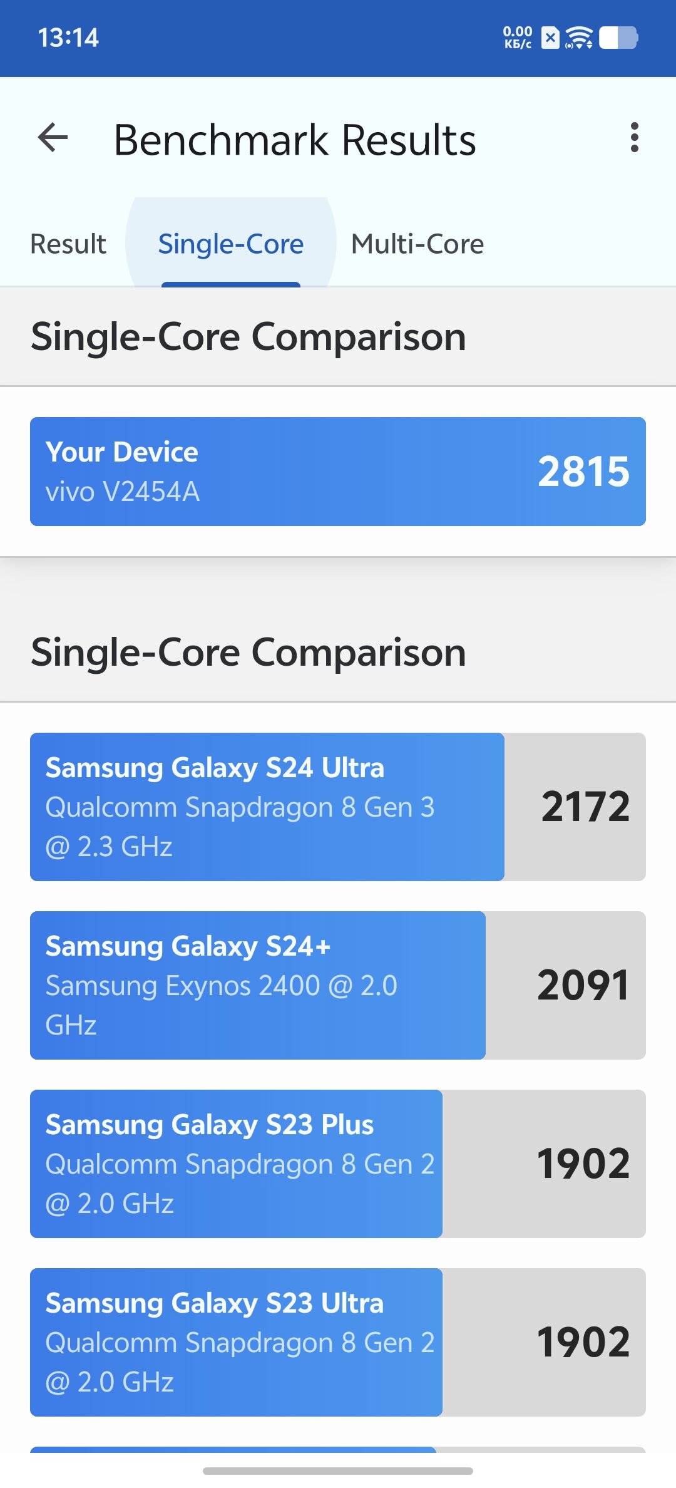Select the Samsung Galaxy S23 Plus entry
This screenshot has height=1488, width=676.
(x=338, y=1164)
